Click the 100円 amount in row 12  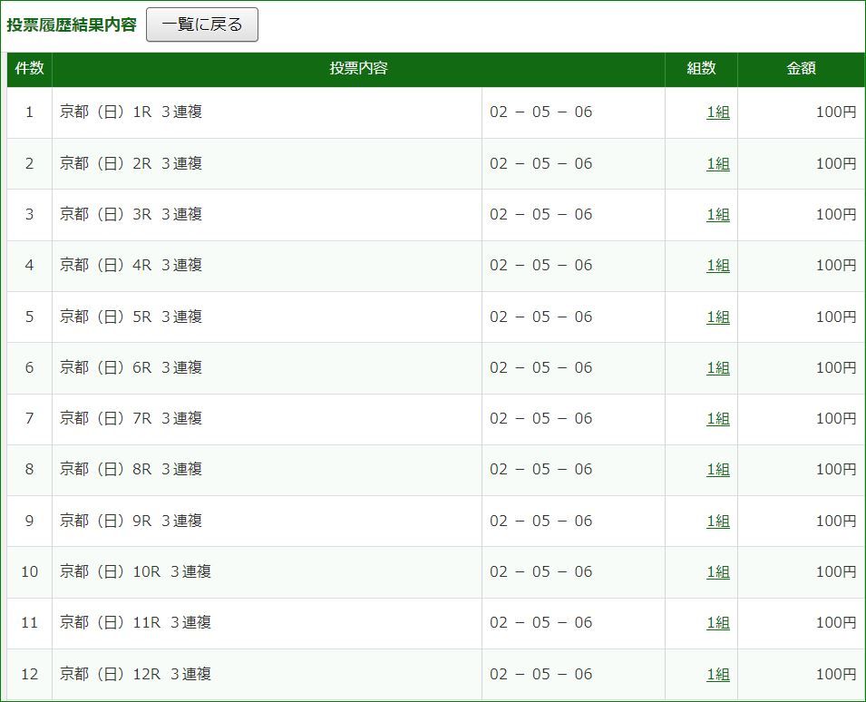pos(835,674)
